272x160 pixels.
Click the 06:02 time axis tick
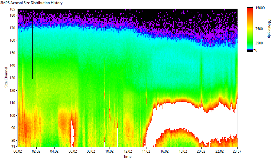[73, 151]
